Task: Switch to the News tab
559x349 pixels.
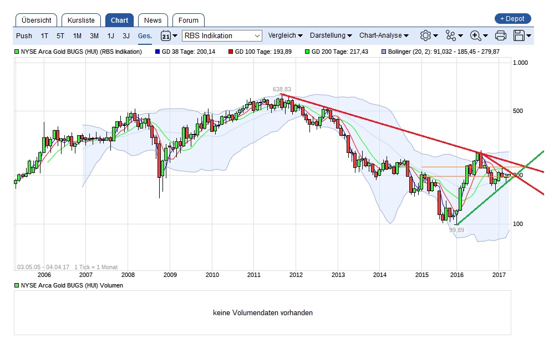Action: (153, 20)
